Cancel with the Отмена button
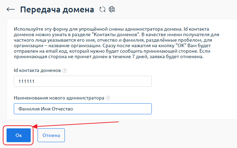This screenshot has width=237, height=148. pyautogui.click(x=51, y=135)
